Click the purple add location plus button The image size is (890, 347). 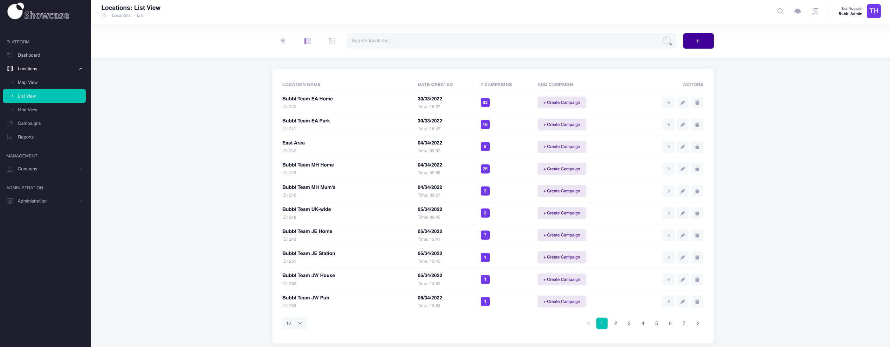pyautogui.click(x=698, y=41)
